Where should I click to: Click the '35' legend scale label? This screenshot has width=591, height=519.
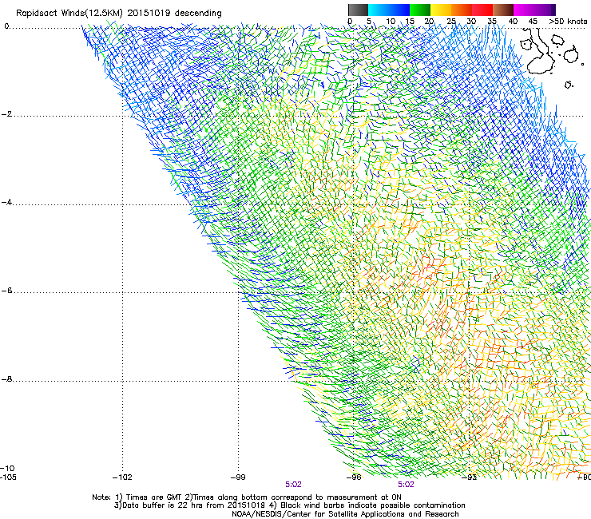pos(492,21)
